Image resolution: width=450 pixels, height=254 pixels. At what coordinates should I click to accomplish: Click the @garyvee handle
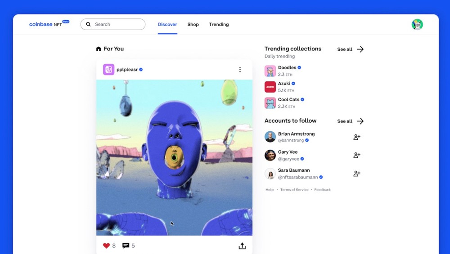point(288,159)
